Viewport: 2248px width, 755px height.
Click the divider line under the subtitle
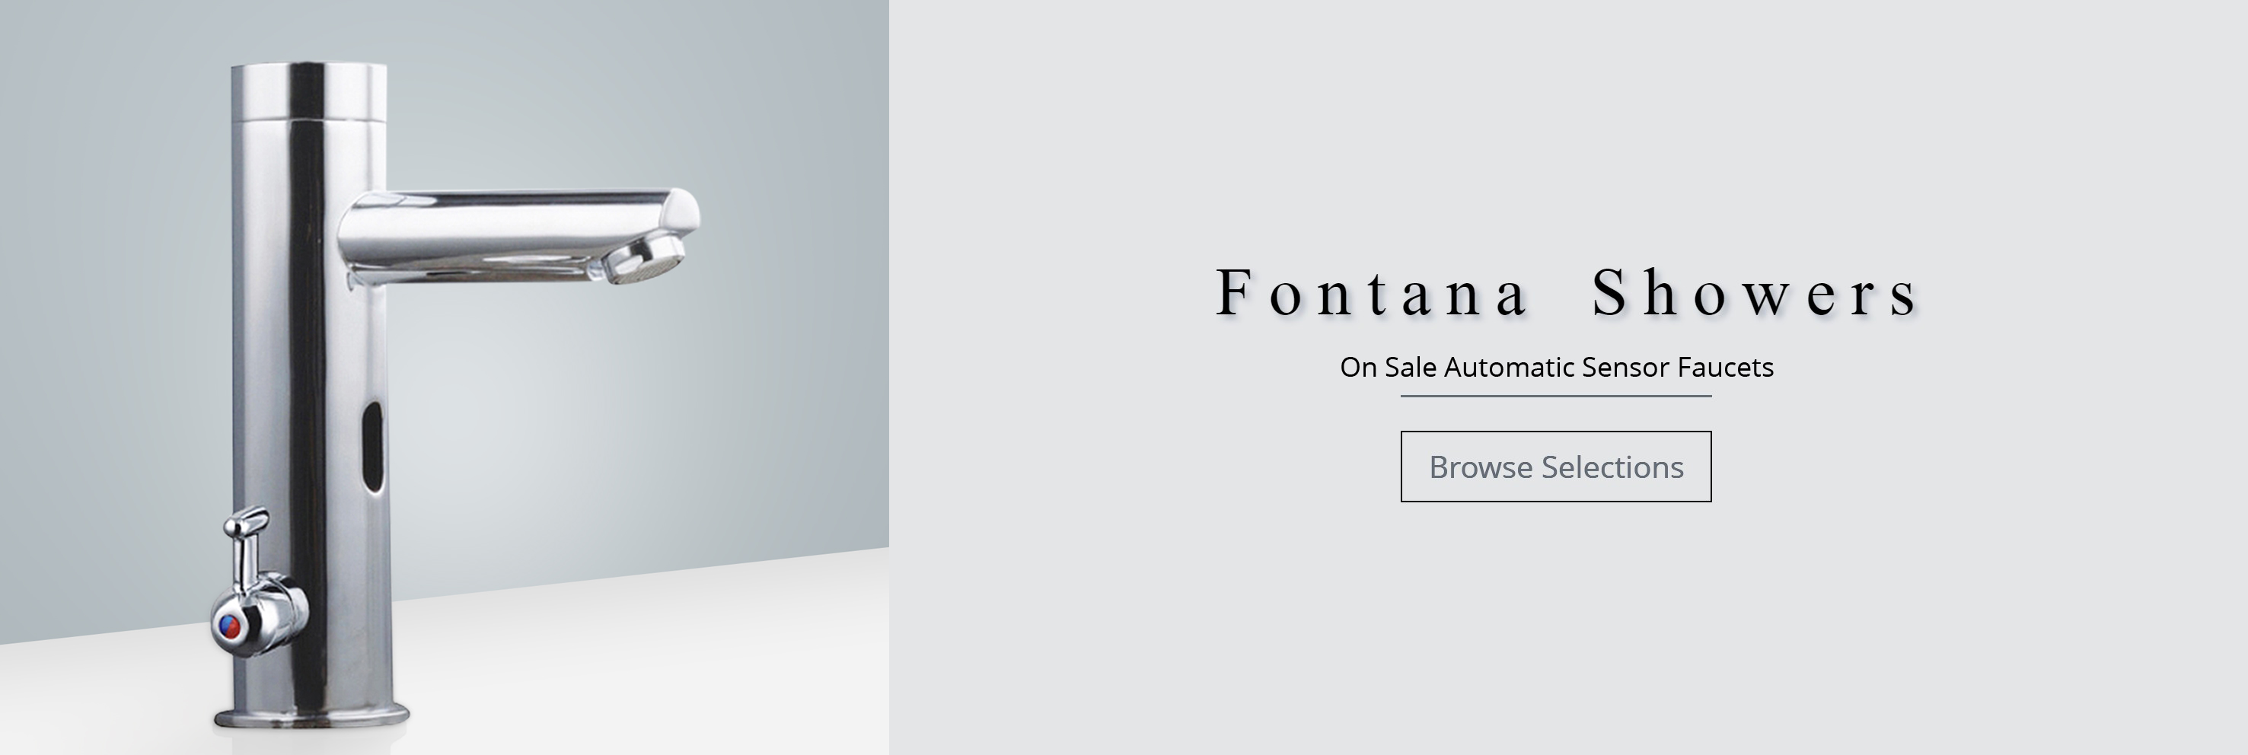coord(1556,397)
